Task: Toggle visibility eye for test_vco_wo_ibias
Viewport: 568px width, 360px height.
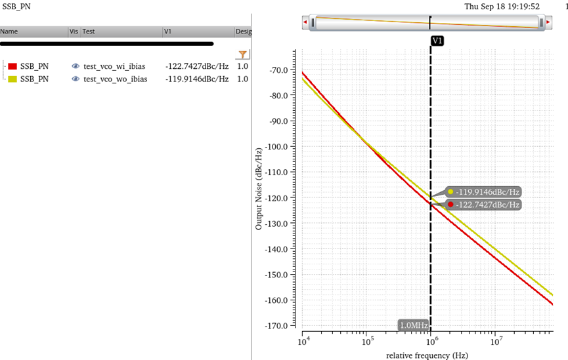Action: coord(76,79)
